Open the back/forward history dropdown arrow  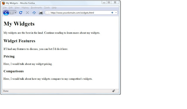pos(15,13)
